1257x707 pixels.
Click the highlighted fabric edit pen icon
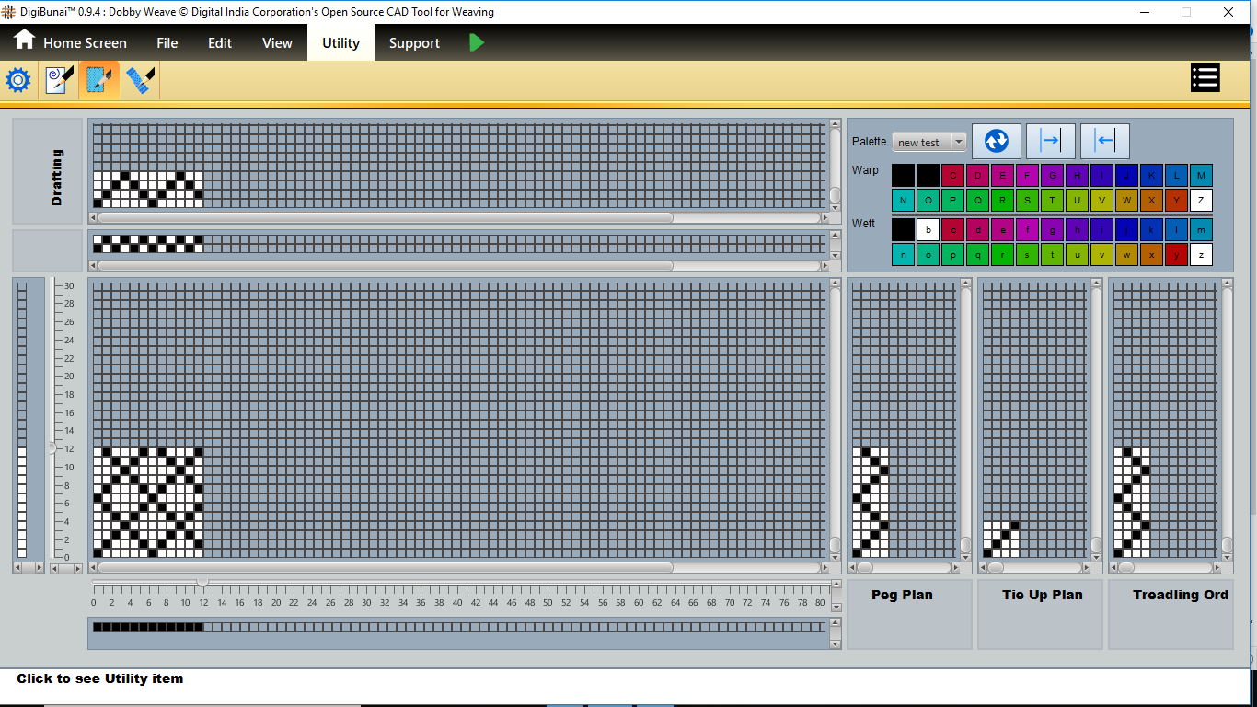click(99, 81)
